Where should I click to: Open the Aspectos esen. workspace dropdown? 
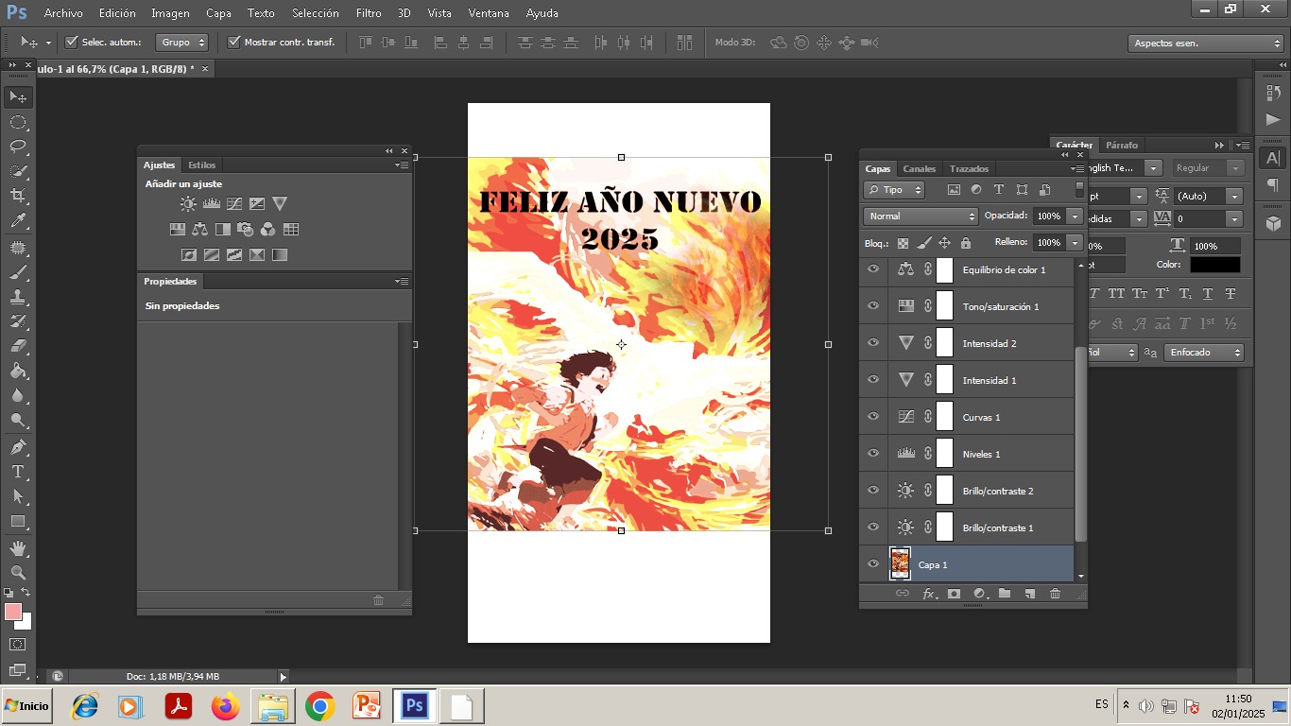point(1206,43)
